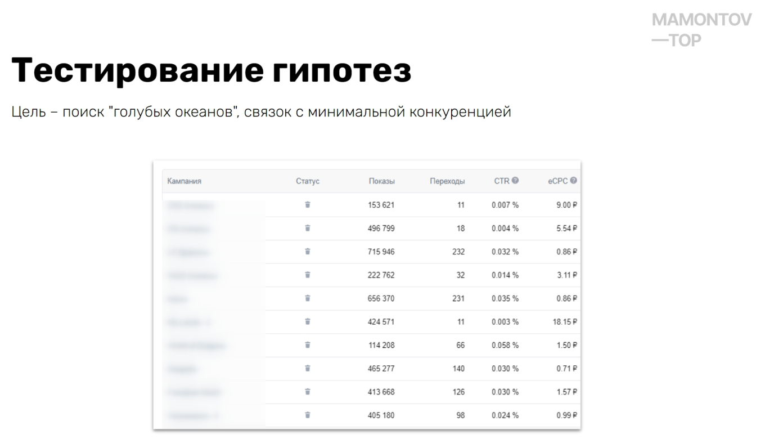Click the Статус column header
This screenshot has width=765, height=448.
pos(307,181)
